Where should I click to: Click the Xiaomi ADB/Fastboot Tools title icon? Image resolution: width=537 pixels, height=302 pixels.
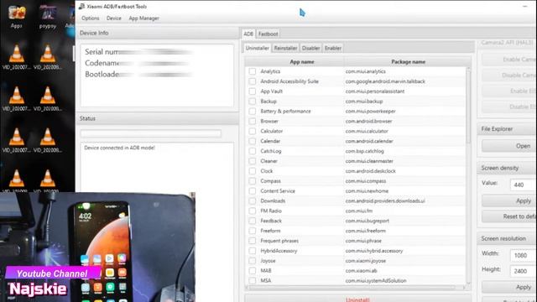coord(81,6)
